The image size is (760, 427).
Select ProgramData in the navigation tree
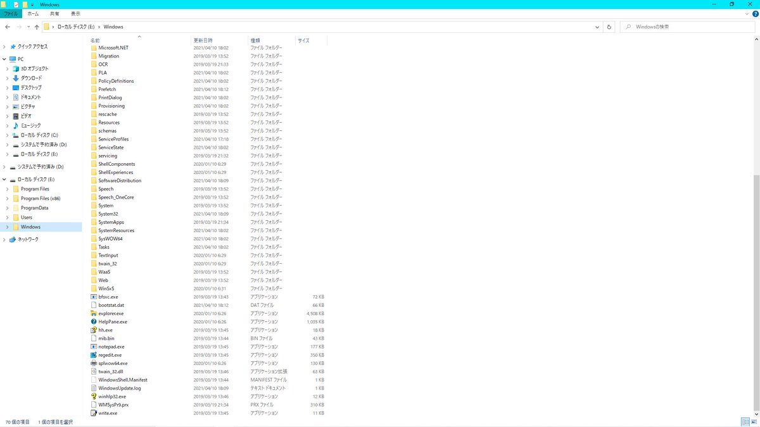pyautogui.click(x=34, y=208)
